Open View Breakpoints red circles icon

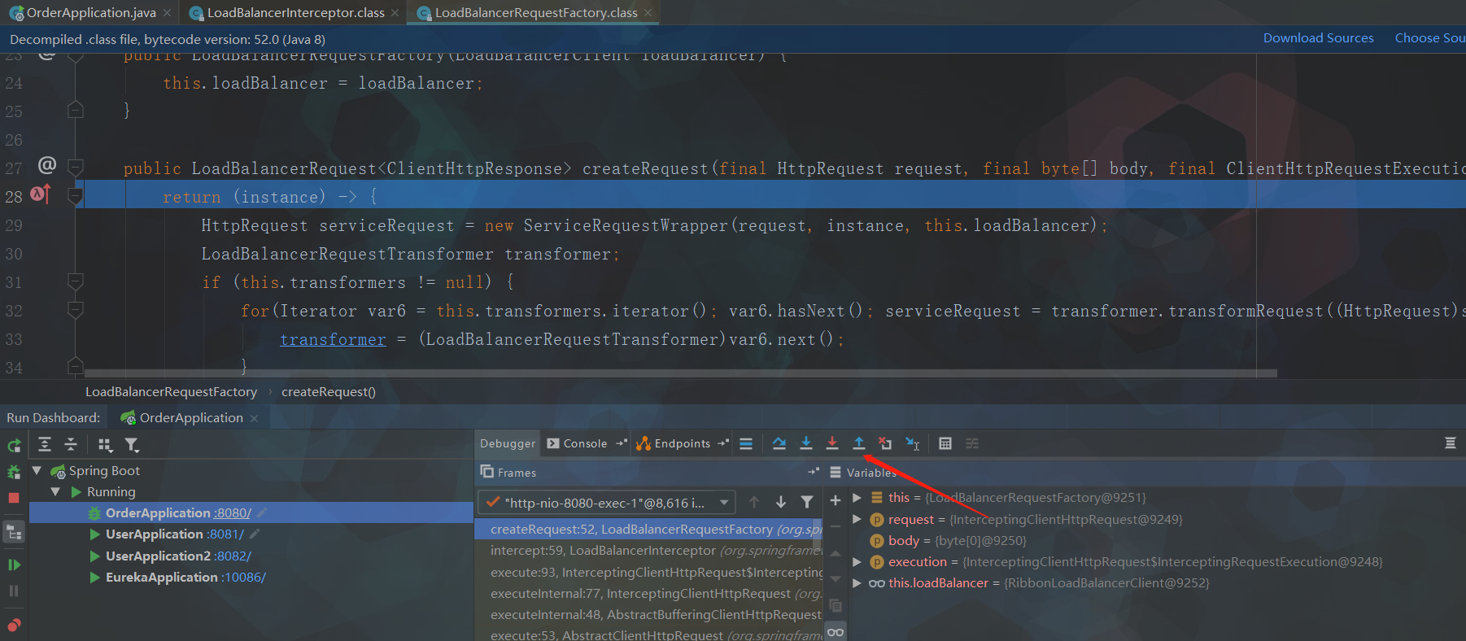coord(14,625)
